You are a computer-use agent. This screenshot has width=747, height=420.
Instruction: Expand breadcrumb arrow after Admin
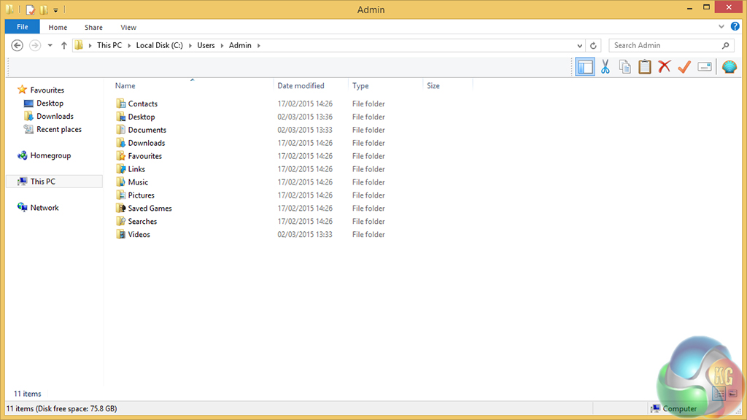(259, 46)
